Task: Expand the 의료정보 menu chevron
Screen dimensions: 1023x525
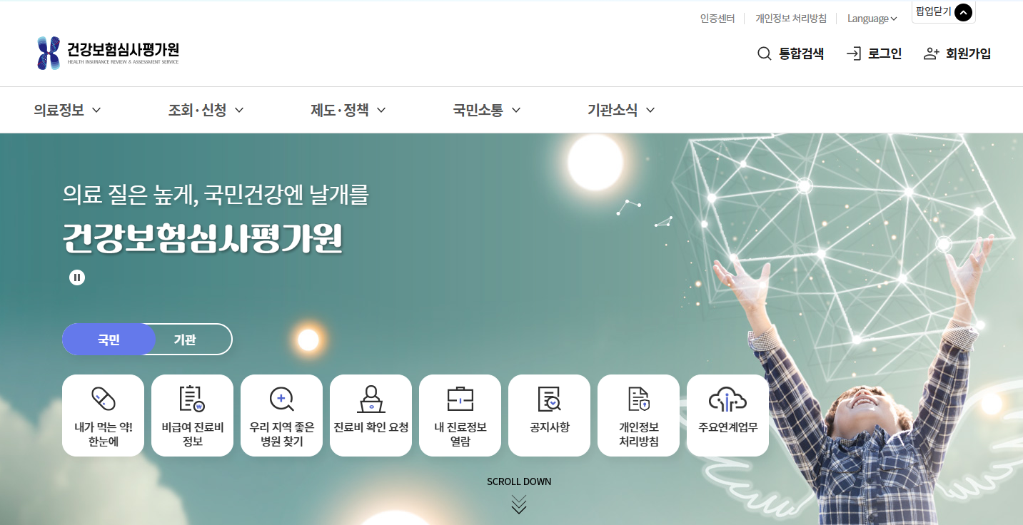Action: pos(96,110)
